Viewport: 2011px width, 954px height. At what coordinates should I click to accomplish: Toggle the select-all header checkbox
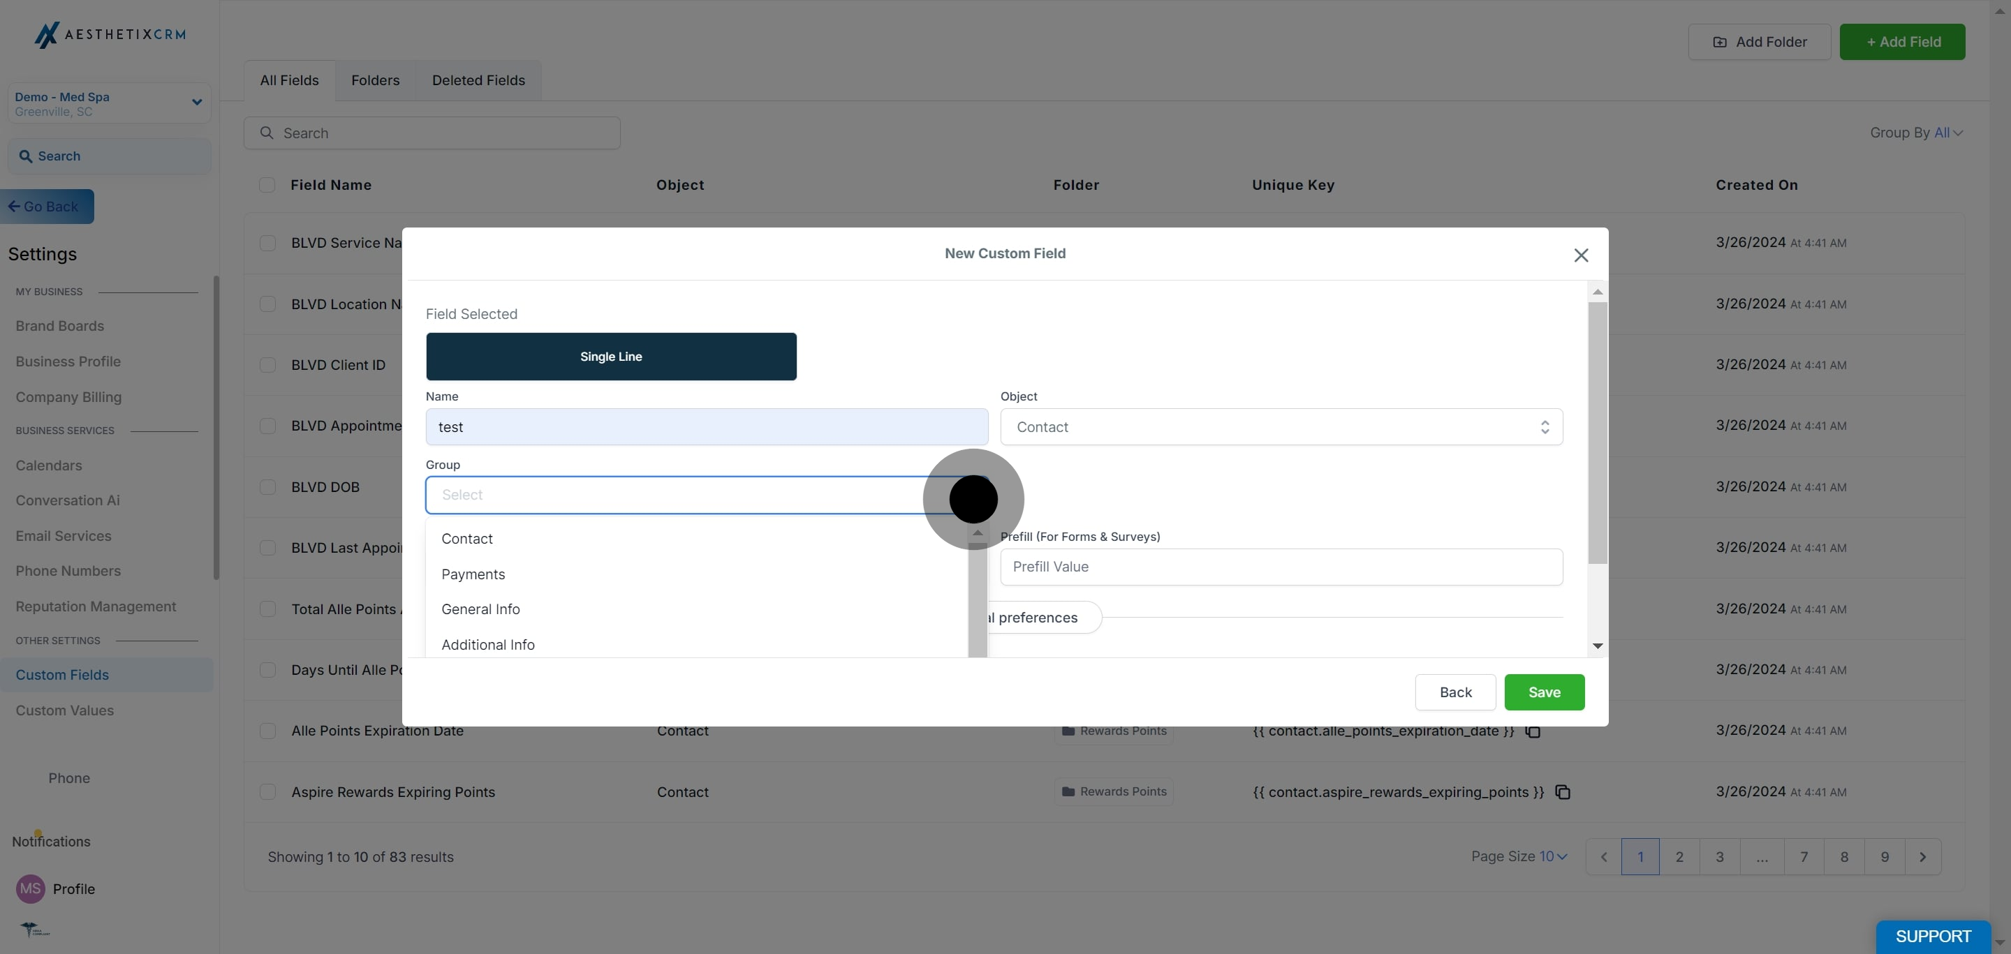click(267, 185)
